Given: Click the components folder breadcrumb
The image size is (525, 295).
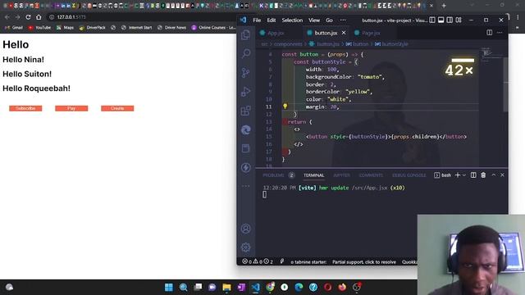Looking at the screenshot, I should pos(288,43).
